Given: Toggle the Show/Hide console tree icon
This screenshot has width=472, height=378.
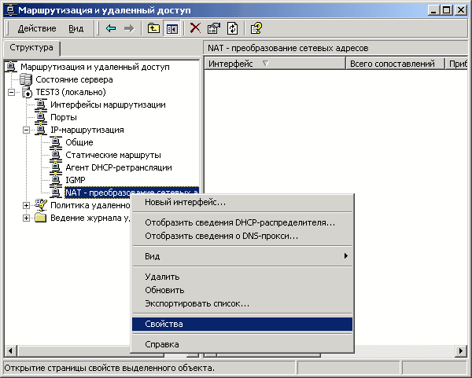Looking at the screenshot, I should [x=171, y=28].
